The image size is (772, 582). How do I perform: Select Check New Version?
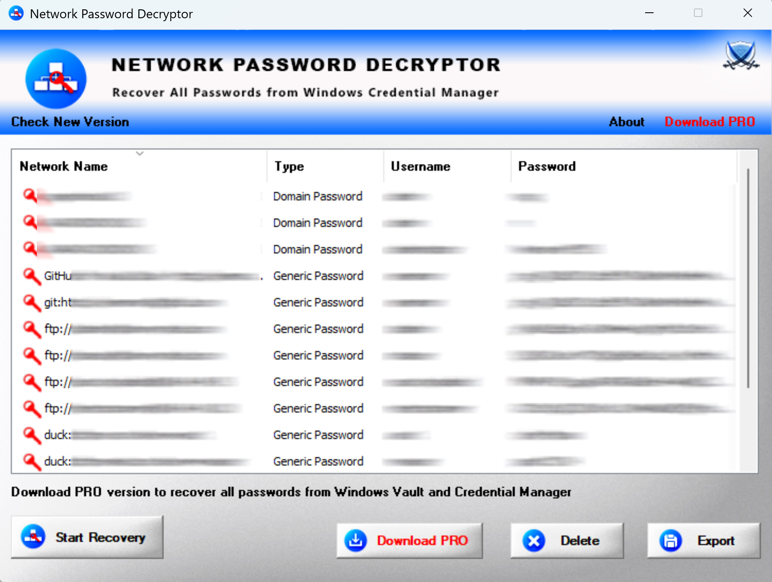(70, 122)
